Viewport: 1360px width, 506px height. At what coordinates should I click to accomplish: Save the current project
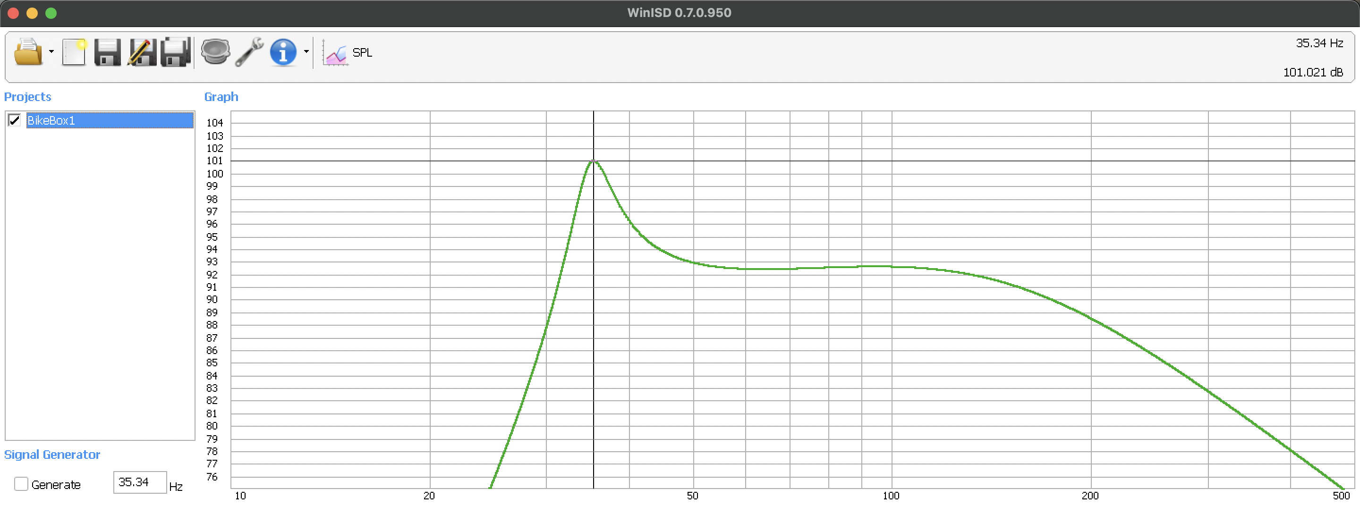pyautogui.click(x=107, y=52)
